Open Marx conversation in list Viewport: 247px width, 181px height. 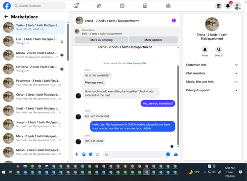33,138
